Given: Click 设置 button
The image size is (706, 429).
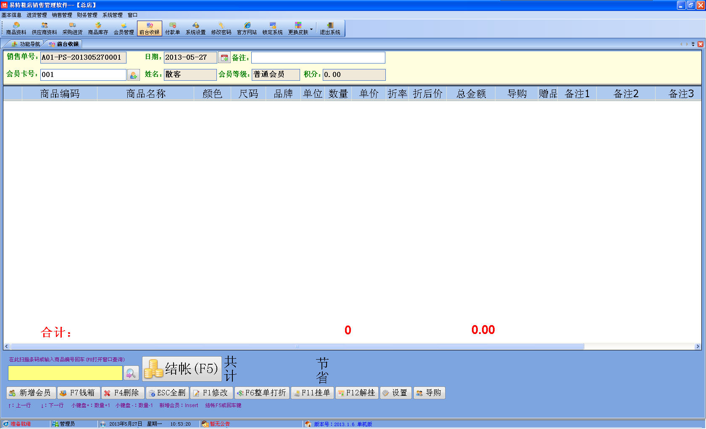Looking at the screenshot, I should pos(395,393).
